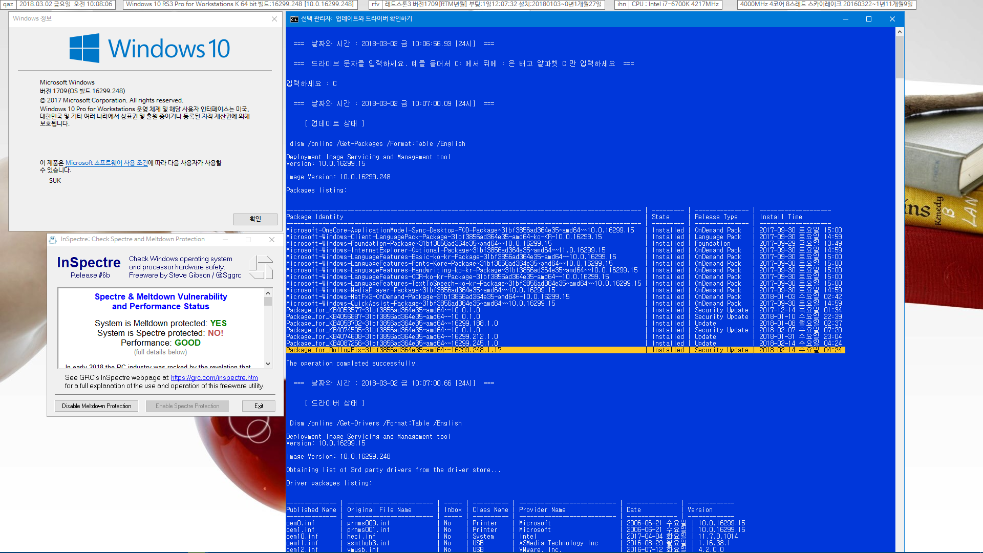Click the Windows 10 logo icon

tap(84, 49)
